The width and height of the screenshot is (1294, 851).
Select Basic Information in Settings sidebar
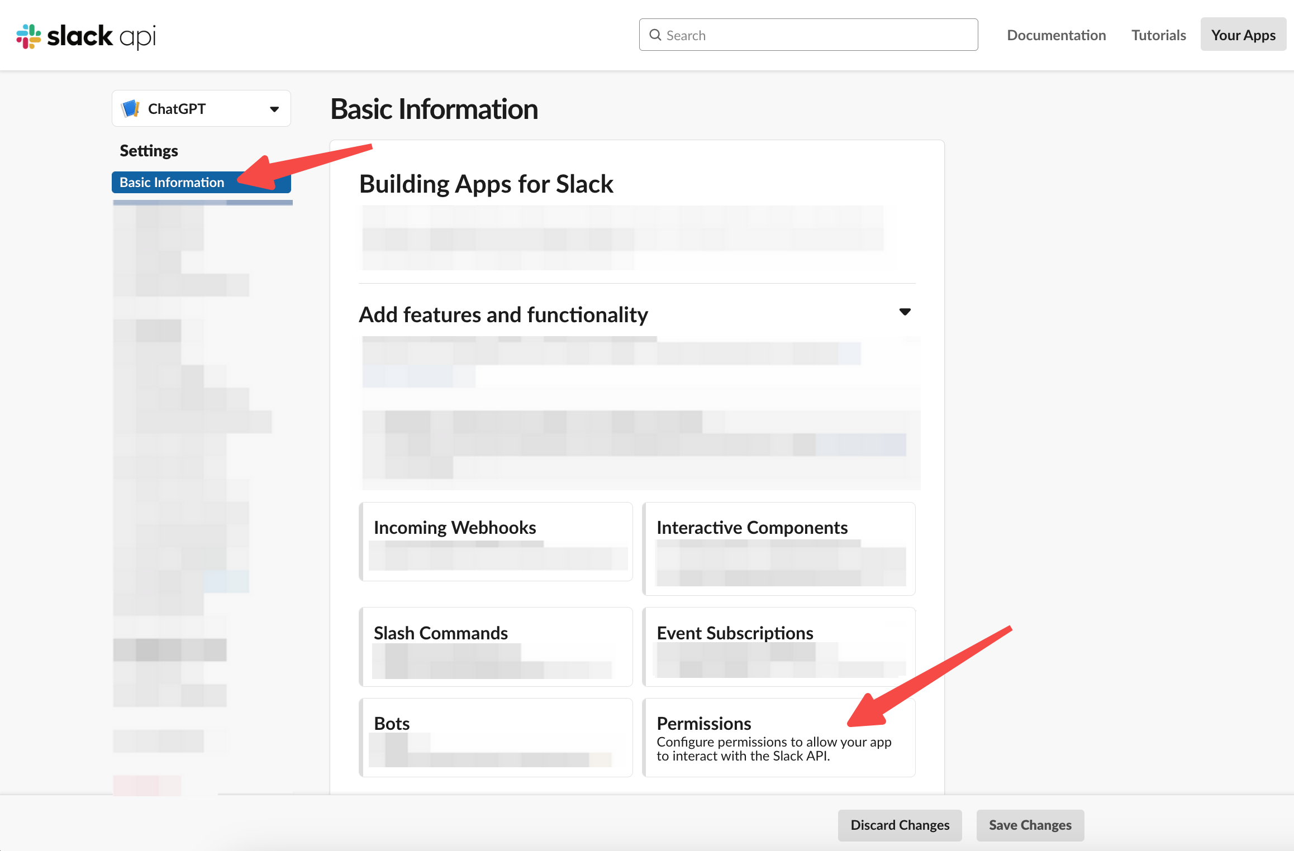[x=201, y=183]
